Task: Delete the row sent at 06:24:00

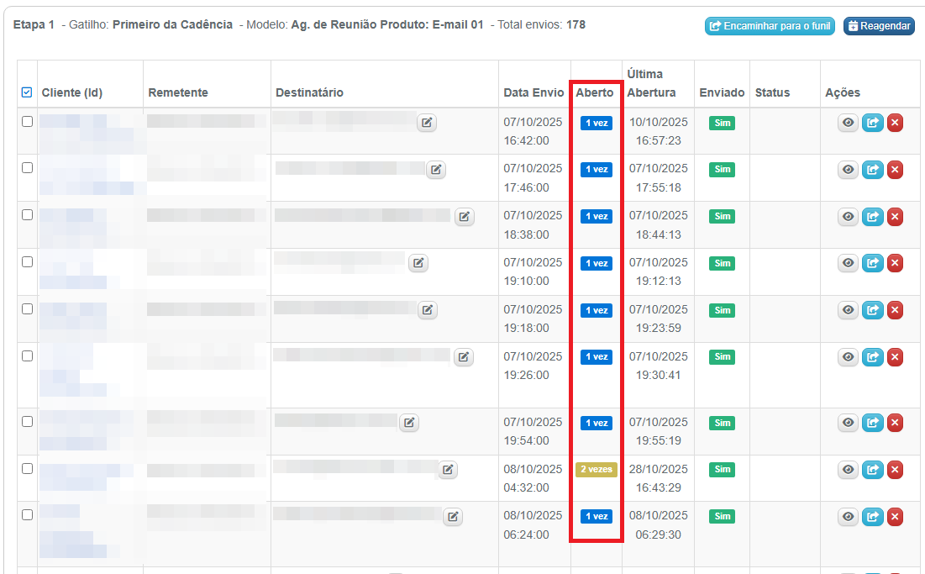Action: (x=895, y=517)
